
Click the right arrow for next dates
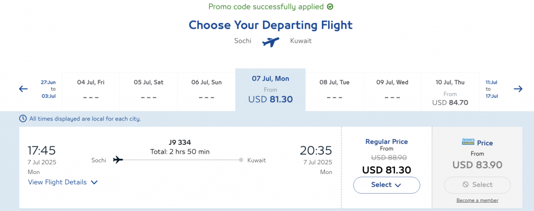click(518, 89)
